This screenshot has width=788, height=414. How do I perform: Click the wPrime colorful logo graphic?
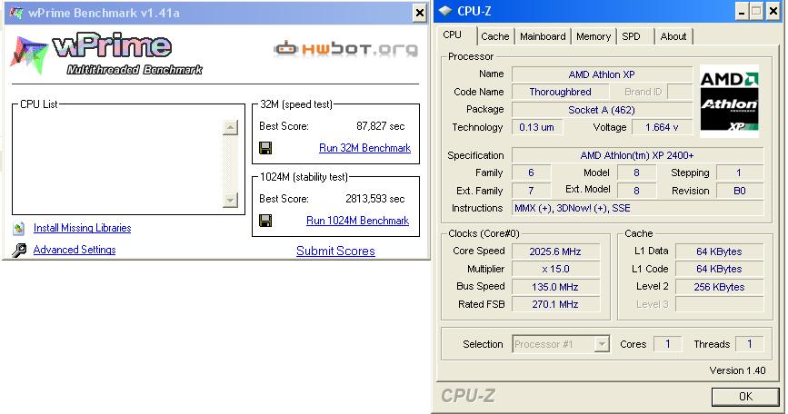click(29, 54)
